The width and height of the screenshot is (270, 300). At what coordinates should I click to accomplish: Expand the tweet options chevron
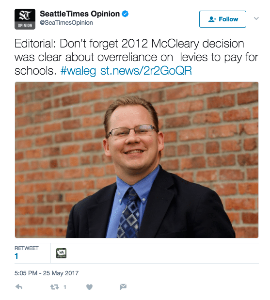(x=256, y=18)
